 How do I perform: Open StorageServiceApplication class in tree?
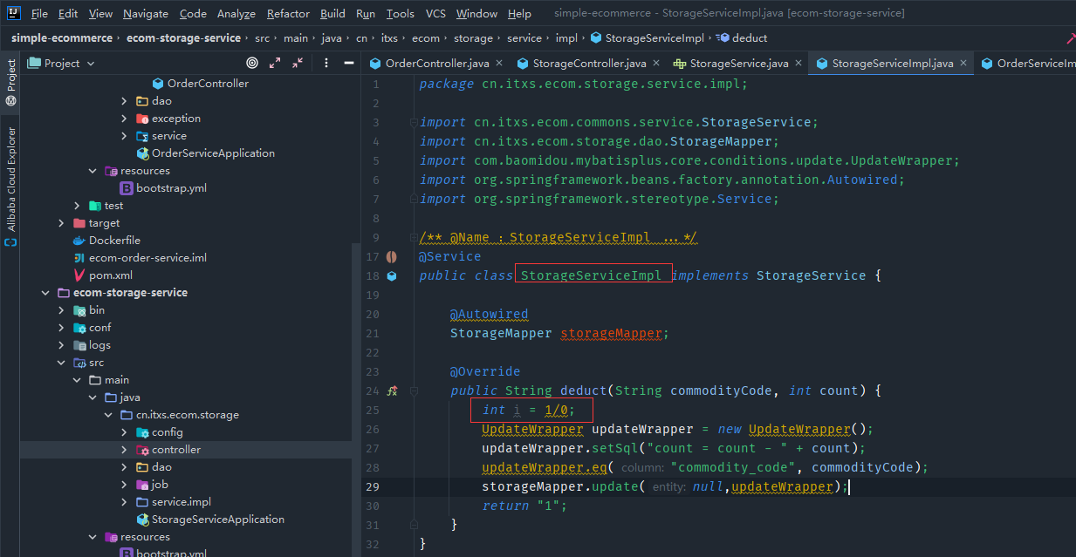coord(218,519)
